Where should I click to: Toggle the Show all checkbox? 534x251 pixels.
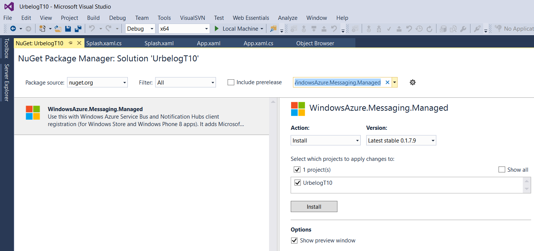[502, 170]
